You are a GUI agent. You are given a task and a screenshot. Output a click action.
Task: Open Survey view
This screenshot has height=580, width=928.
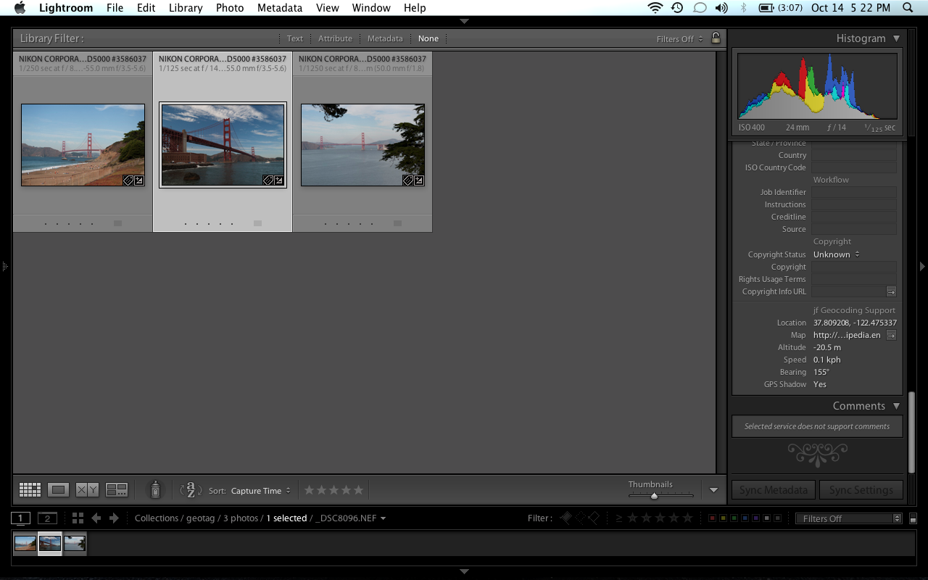[117, 490]
